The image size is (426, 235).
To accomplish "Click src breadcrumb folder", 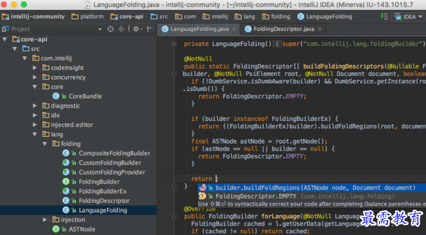I will point(159,16).
